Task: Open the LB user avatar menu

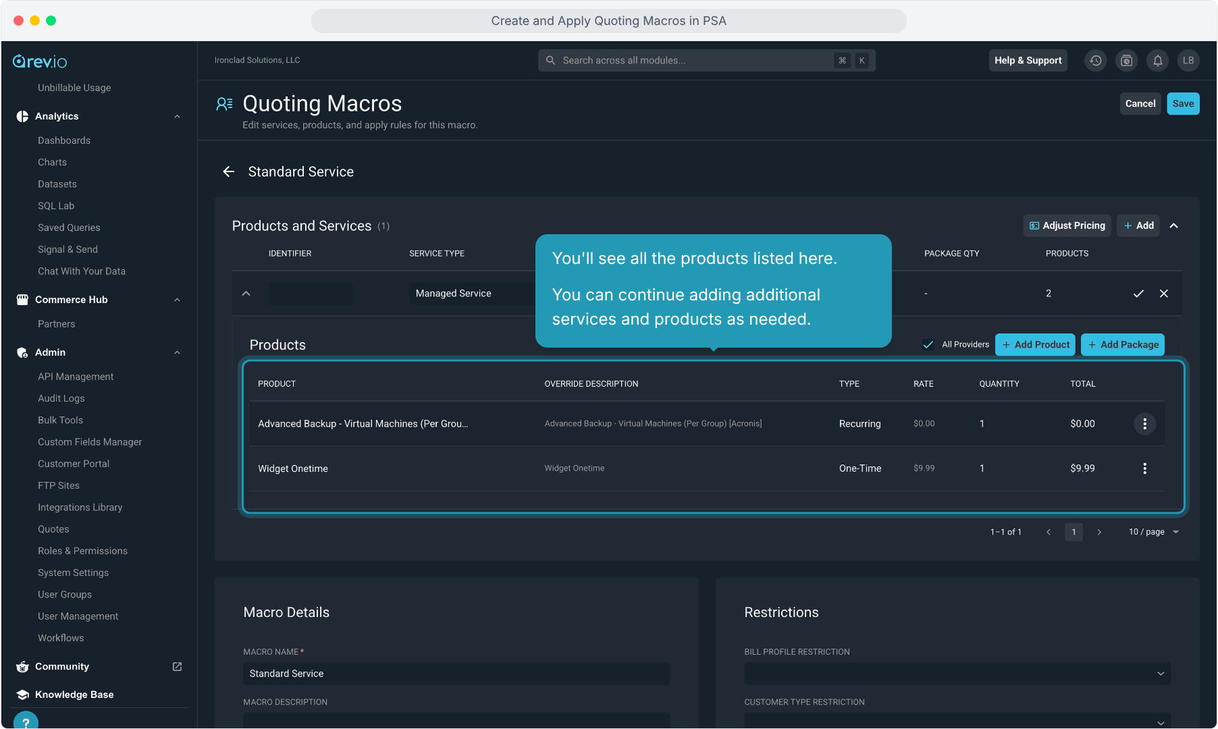Action: (x=1188, y=61)
